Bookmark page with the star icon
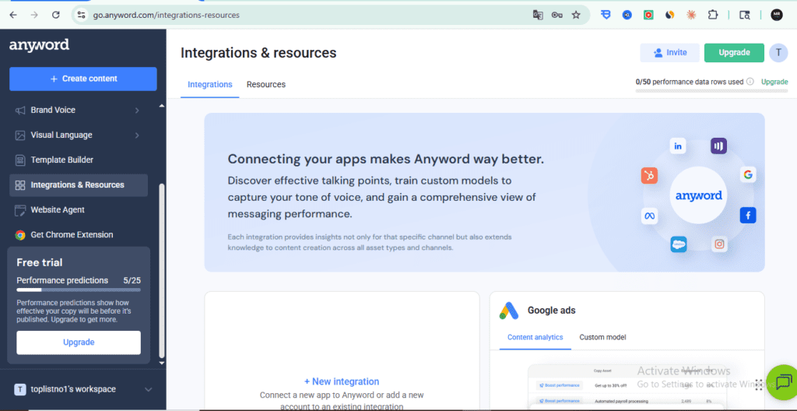This screenshot has width=797, height=411. click(576, 16)
